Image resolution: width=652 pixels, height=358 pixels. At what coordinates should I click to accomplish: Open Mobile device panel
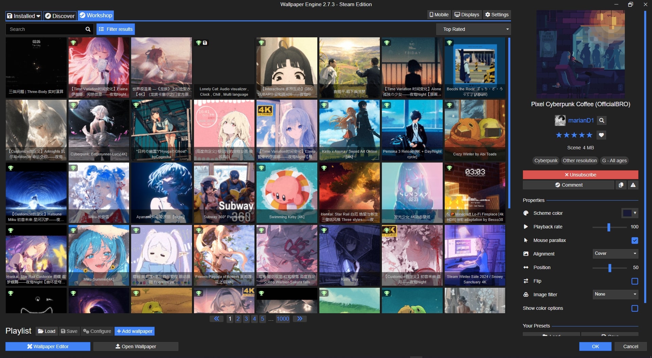point(439,15)
